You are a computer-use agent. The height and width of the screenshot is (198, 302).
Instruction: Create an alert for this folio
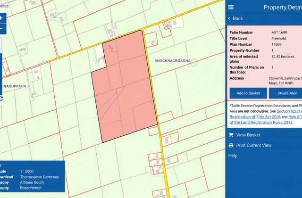tap(285, 93)
